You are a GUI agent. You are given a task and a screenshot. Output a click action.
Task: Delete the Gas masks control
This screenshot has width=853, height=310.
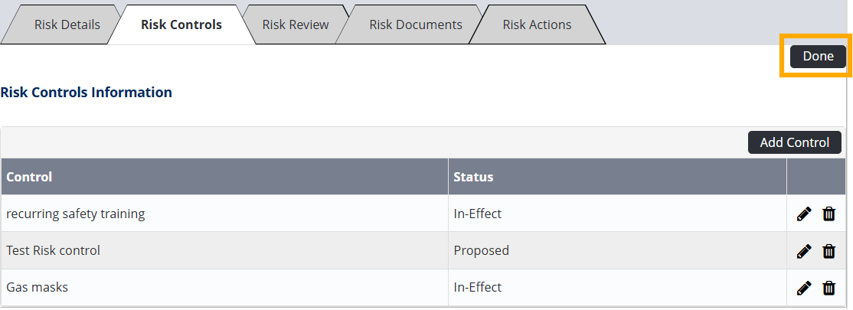click(x=828, y=288)
